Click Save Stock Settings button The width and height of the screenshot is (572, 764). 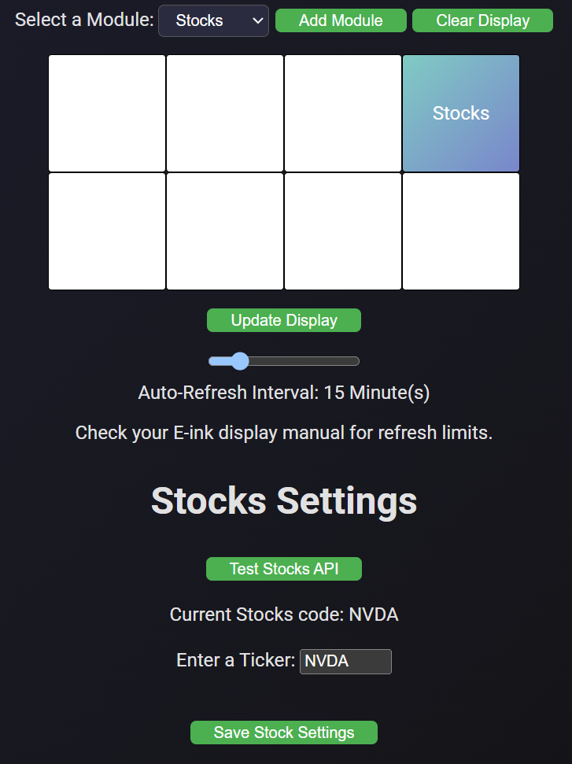(x=284, y=733)
